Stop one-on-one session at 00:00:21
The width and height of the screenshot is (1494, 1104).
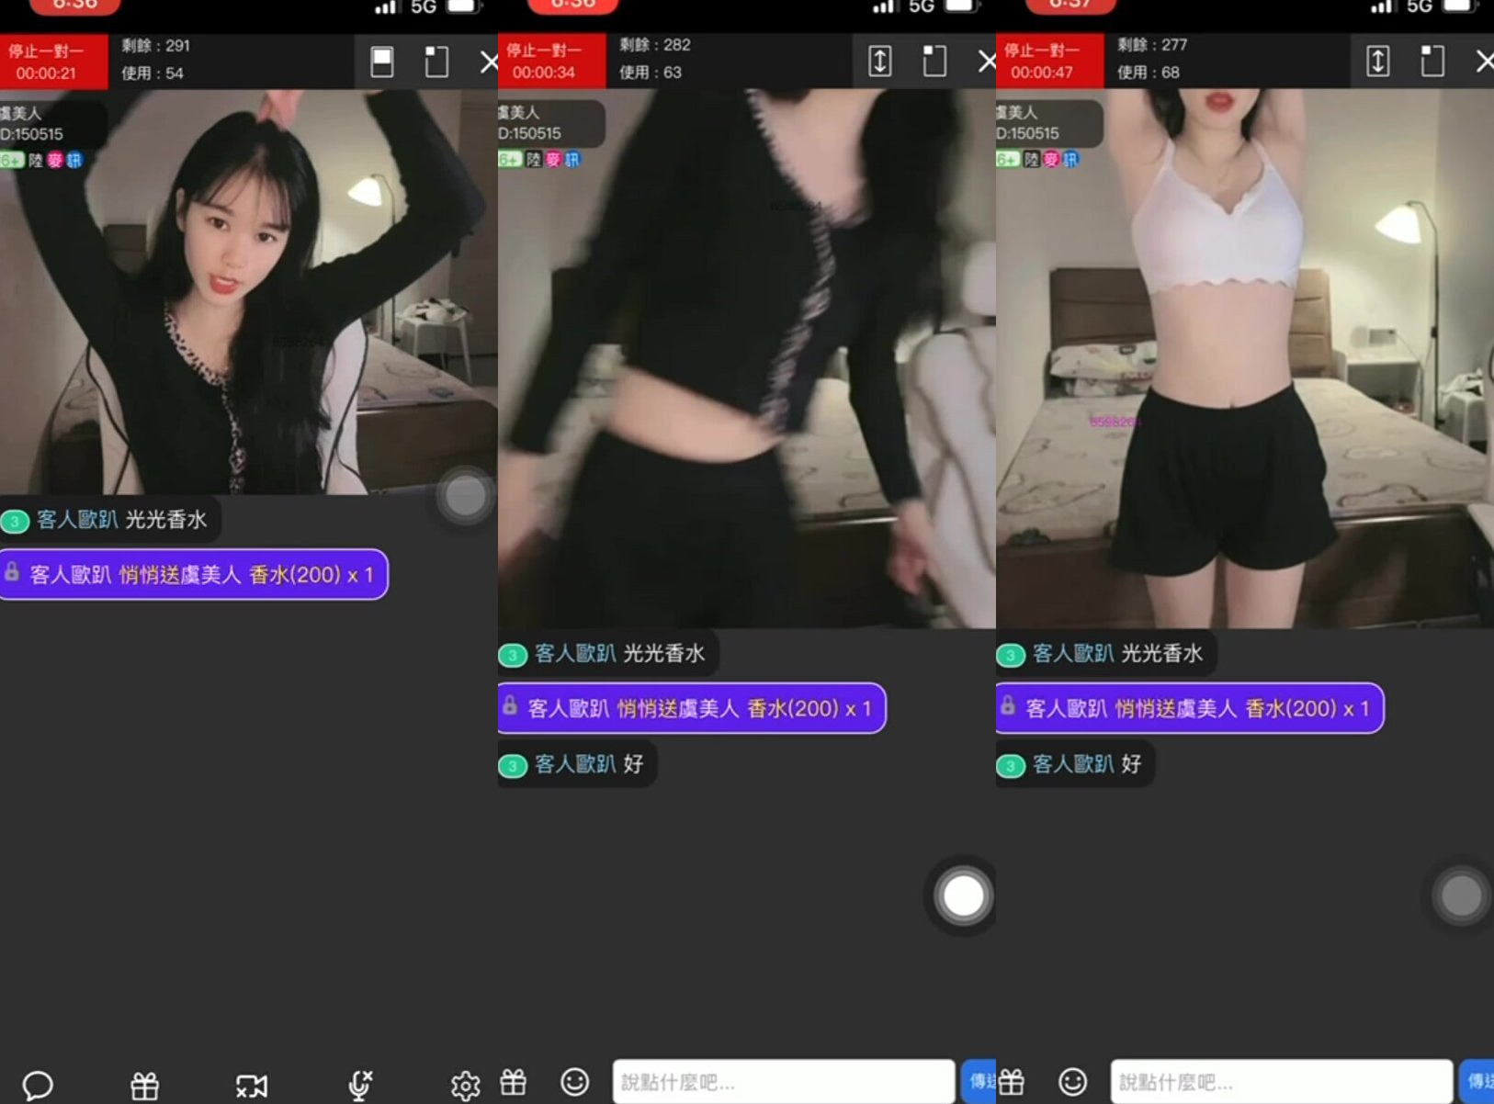(x=53, y=62)
